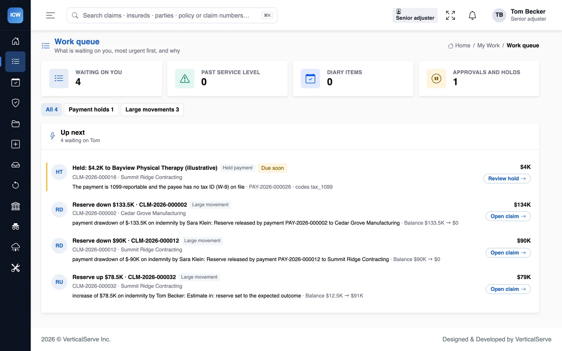The width and height of the screenshot is (562, 351).
Task: Open the shield check icon in sidebar
Action: click(x=15, y=103)
